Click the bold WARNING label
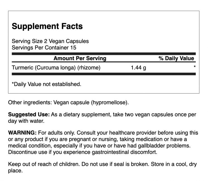Screen dimensions: 208x181 [x=22, y=133]
